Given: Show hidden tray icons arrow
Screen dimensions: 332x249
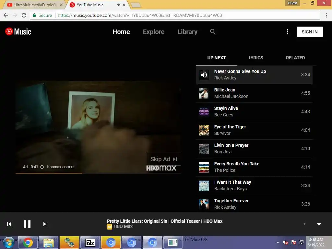Looking at the screenshot, I should [x=278, y=242].
